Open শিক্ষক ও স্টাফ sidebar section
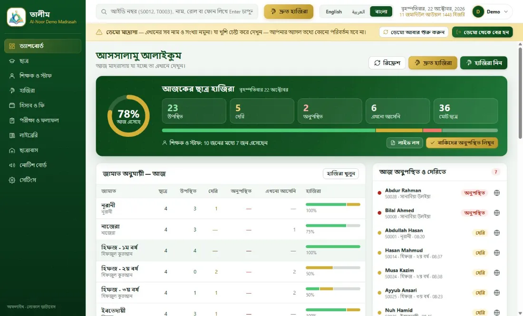Screen dimensions: 523x316 (43, 76)
